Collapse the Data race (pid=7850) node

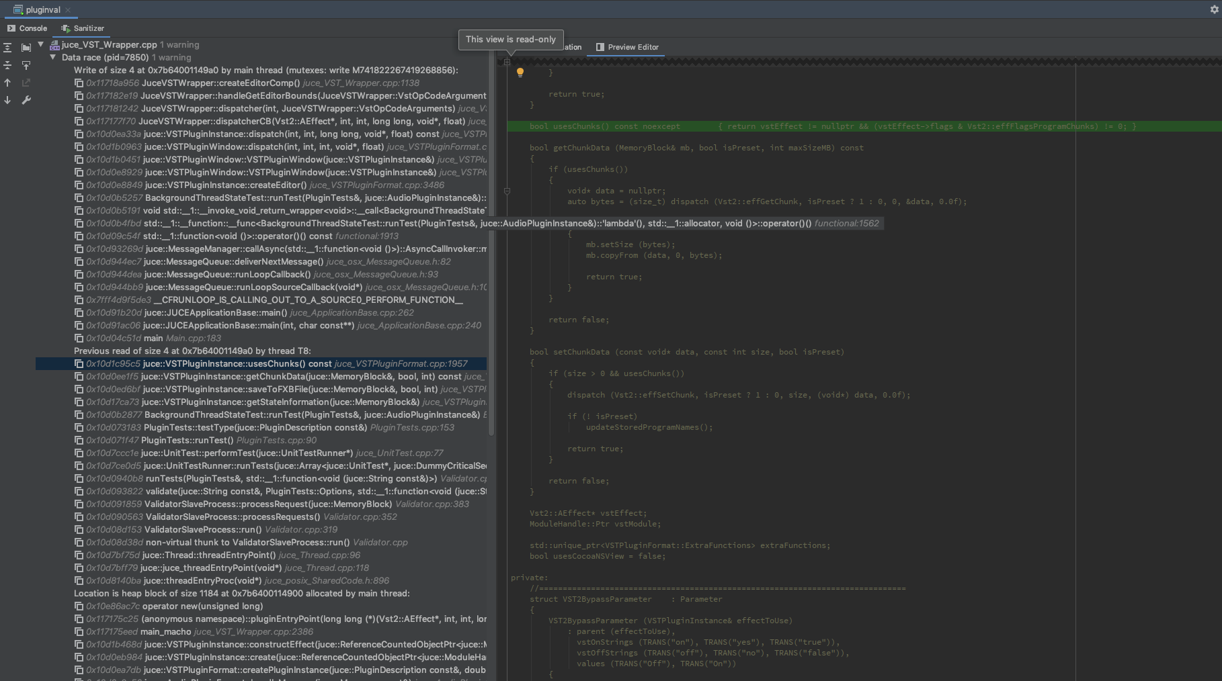[53, 58]
